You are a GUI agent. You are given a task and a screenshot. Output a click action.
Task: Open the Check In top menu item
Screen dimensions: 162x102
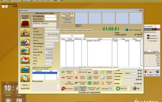pos(5,1)
